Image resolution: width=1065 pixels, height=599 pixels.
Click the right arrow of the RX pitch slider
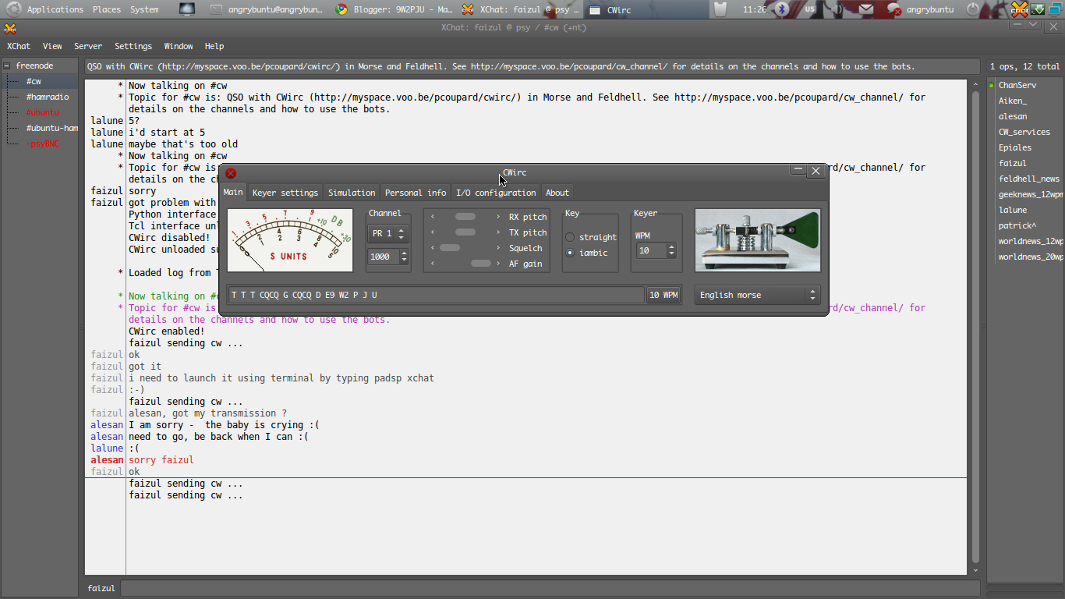pyautogui.click(x=498, y=217)
